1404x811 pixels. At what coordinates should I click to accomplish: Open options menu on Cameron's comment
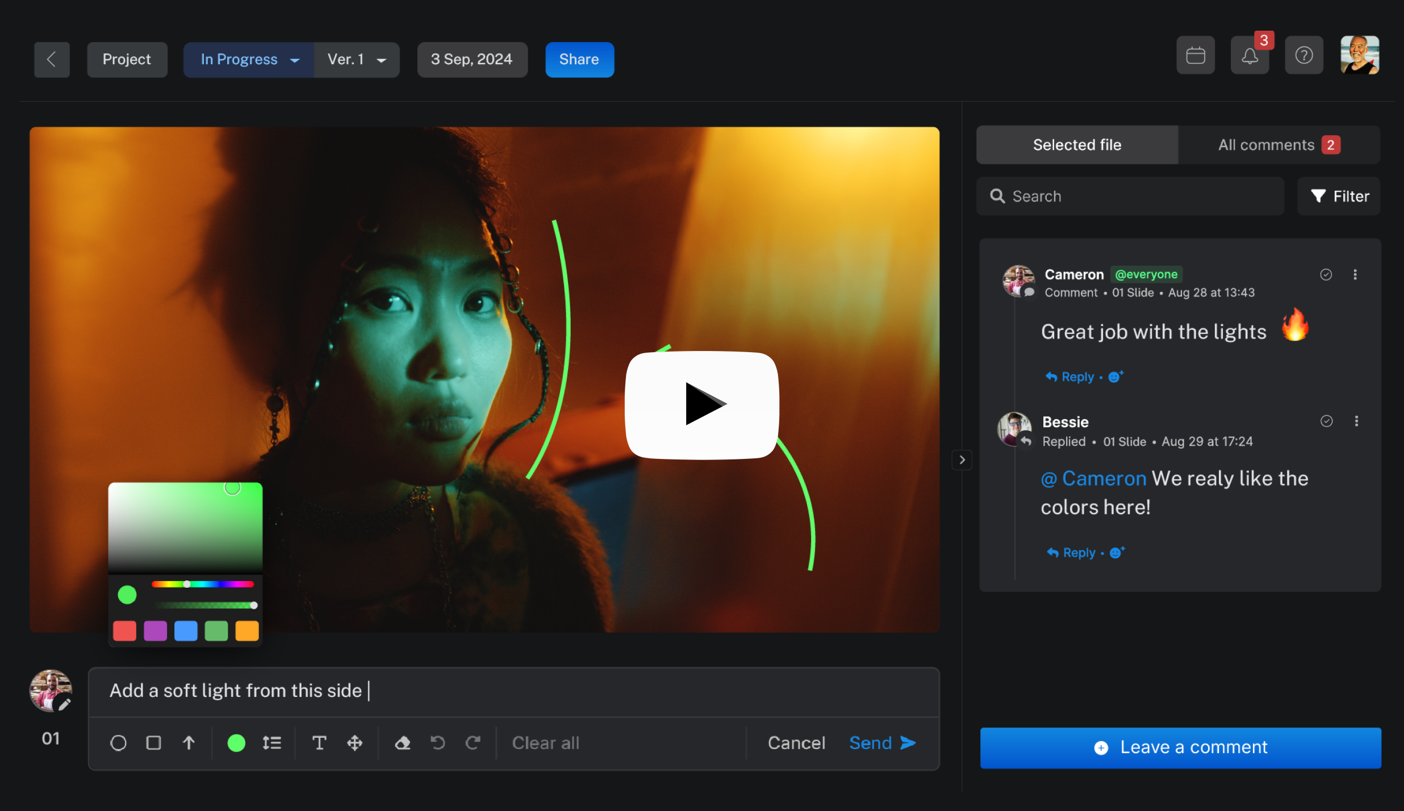tap(1355, 275)
